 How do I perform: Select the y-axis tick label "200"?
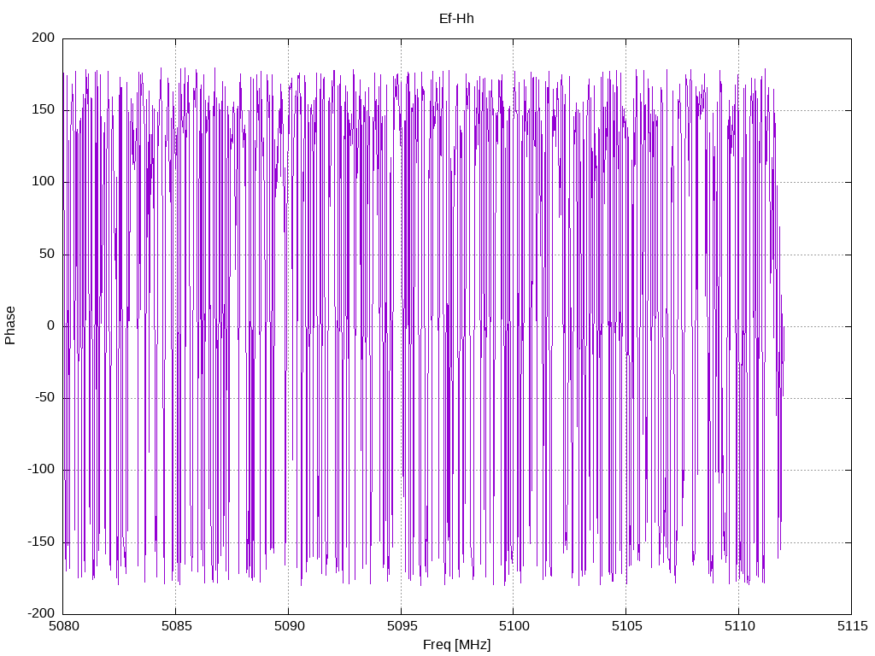point(44,38)
